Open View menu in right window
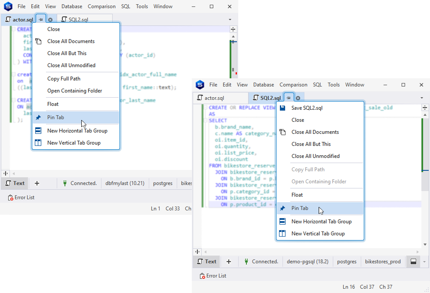The image size is (430, 293). tap(242, 85)
